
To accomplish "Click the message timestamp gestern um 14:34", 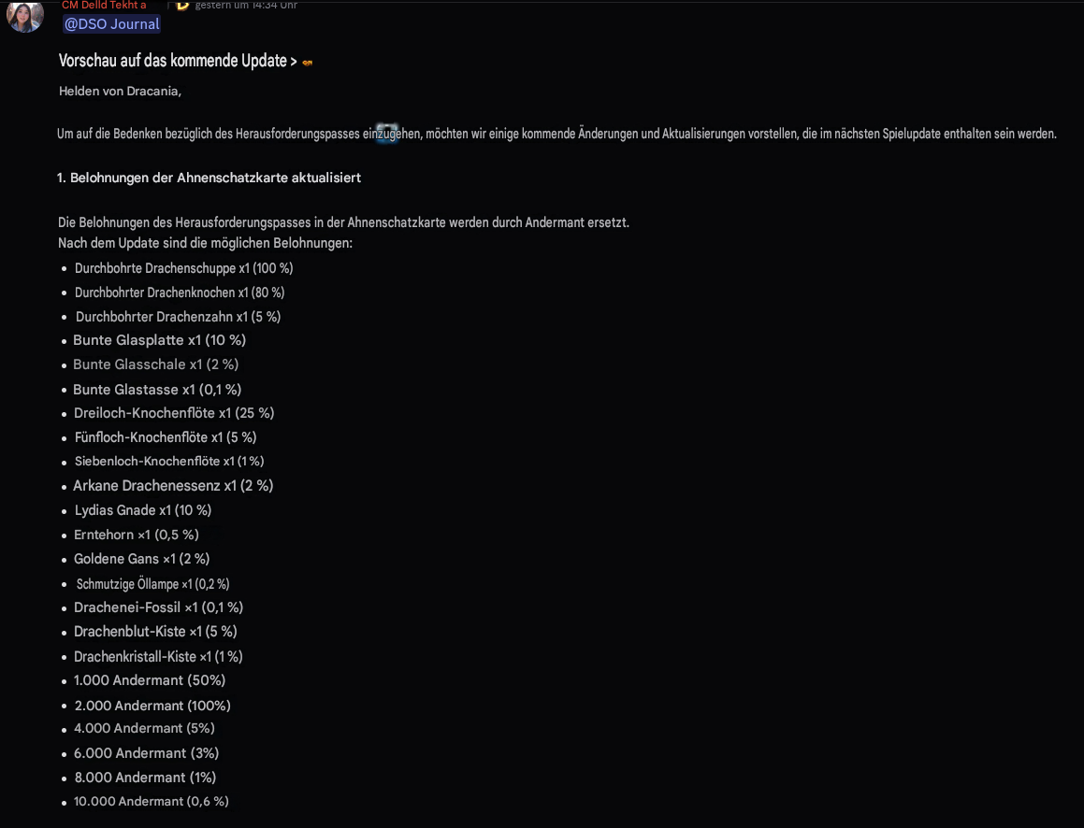I will click(246, 5).
